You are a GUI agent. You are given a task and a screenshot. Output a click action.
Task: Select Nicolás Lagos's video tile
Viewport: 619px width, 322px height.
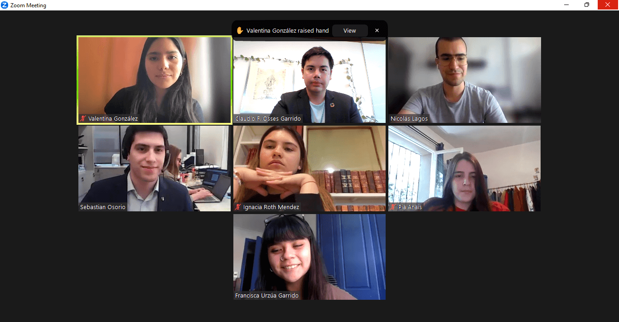click(x=464, y=80)
